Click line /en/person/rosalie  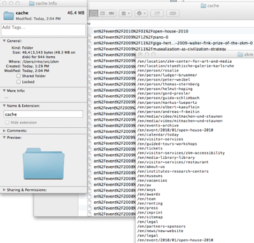158,70
